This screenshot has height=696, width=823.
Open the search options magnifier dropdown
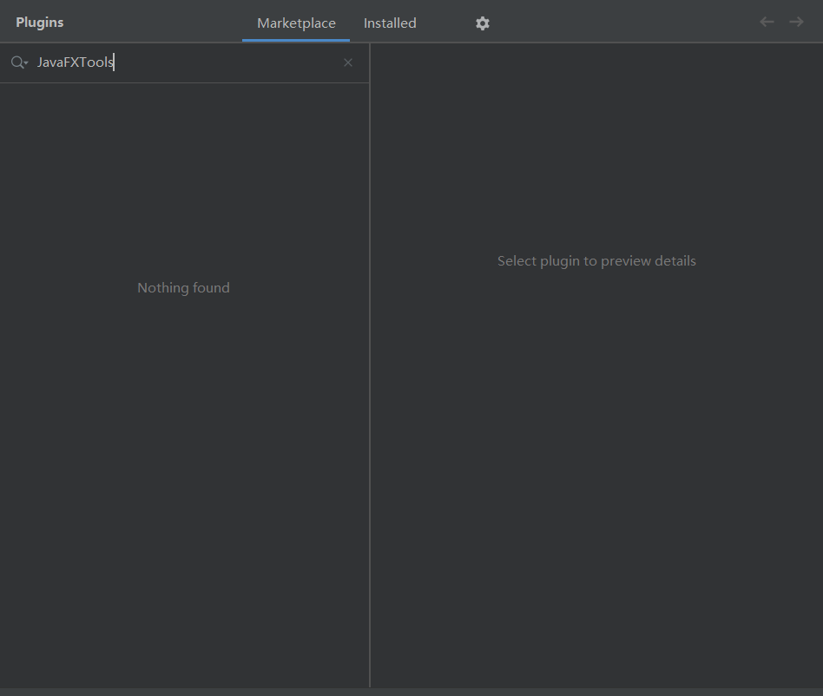point(19,62)
